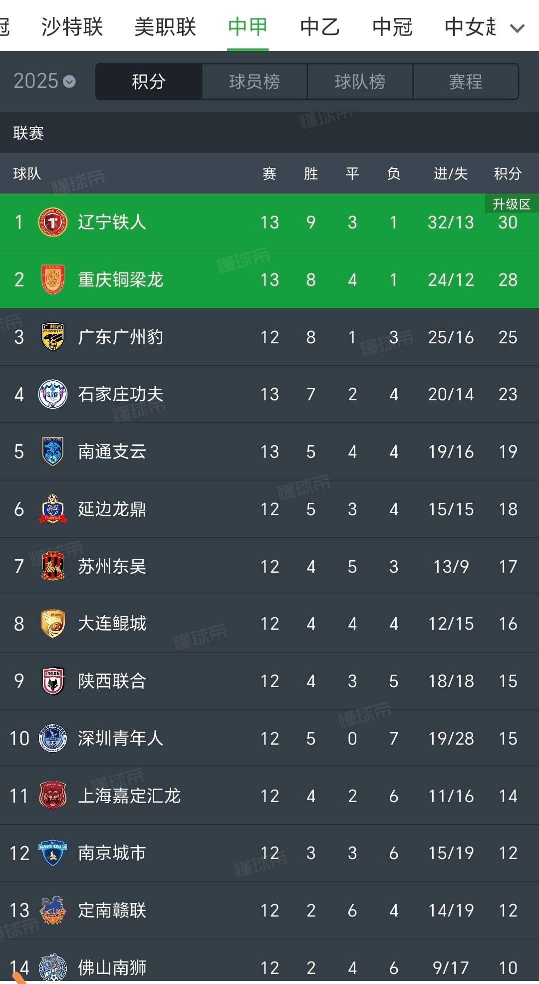Select the 南通支云 team emblem
Viewport: 539px width, 984px height.
point(53,452)
